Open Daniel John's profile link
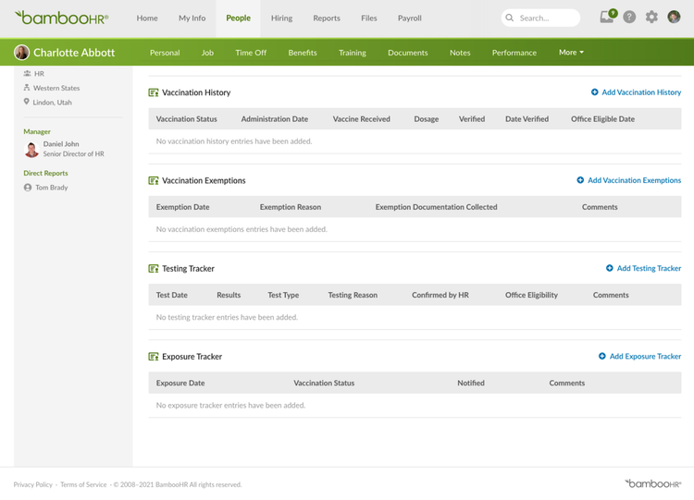The height and width of the screenshot is (500, 694). coord(61,143)
